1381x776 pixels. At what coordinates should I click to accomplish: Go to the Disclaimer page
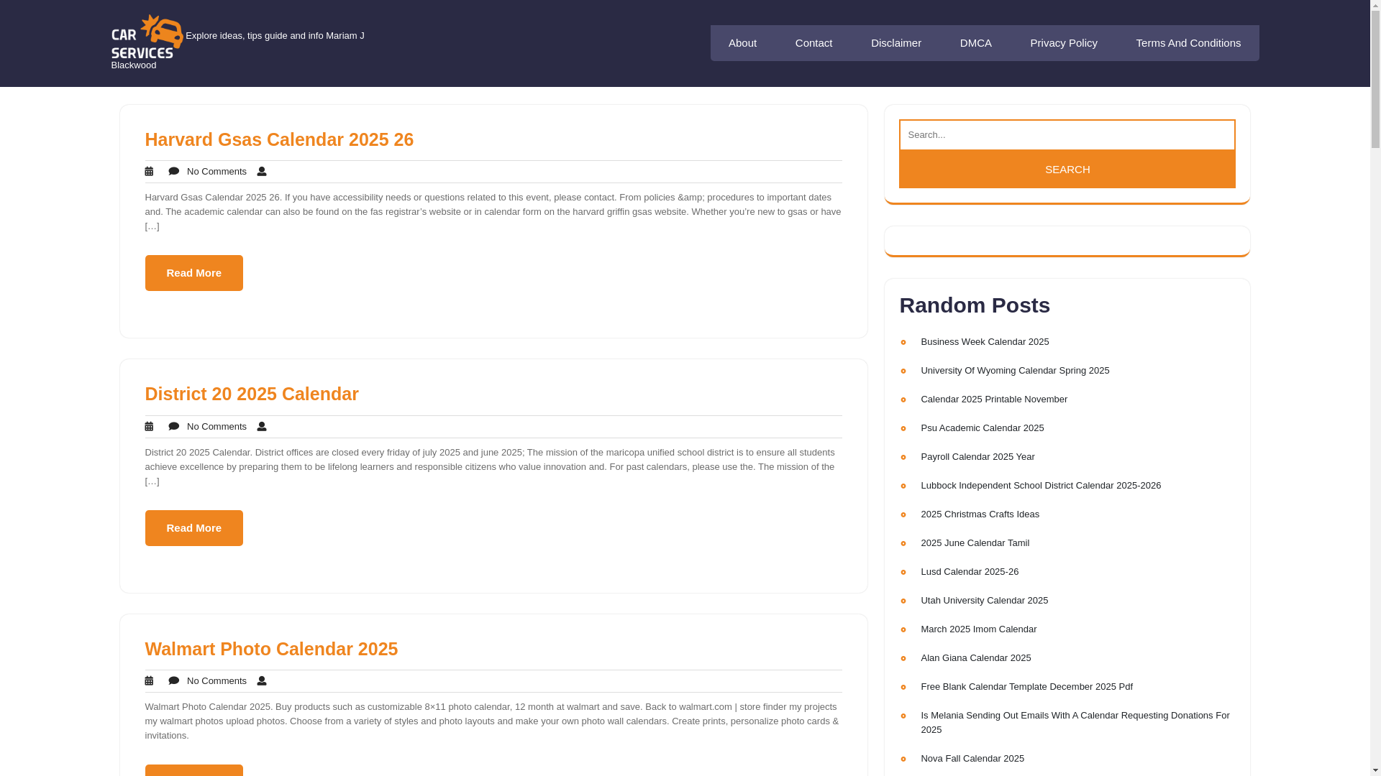[x=895, y=43]
